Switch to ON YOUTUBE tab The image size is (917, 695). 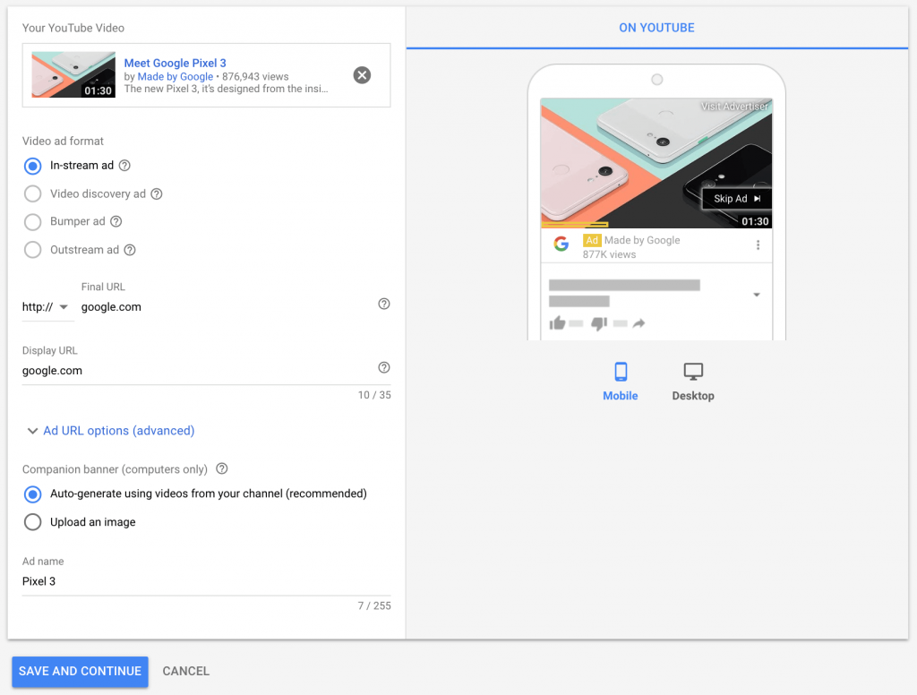point(656,28)
